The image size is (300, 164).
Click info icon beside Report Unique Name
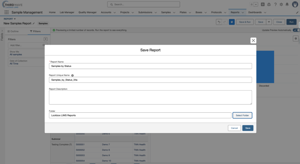point(72,75)
